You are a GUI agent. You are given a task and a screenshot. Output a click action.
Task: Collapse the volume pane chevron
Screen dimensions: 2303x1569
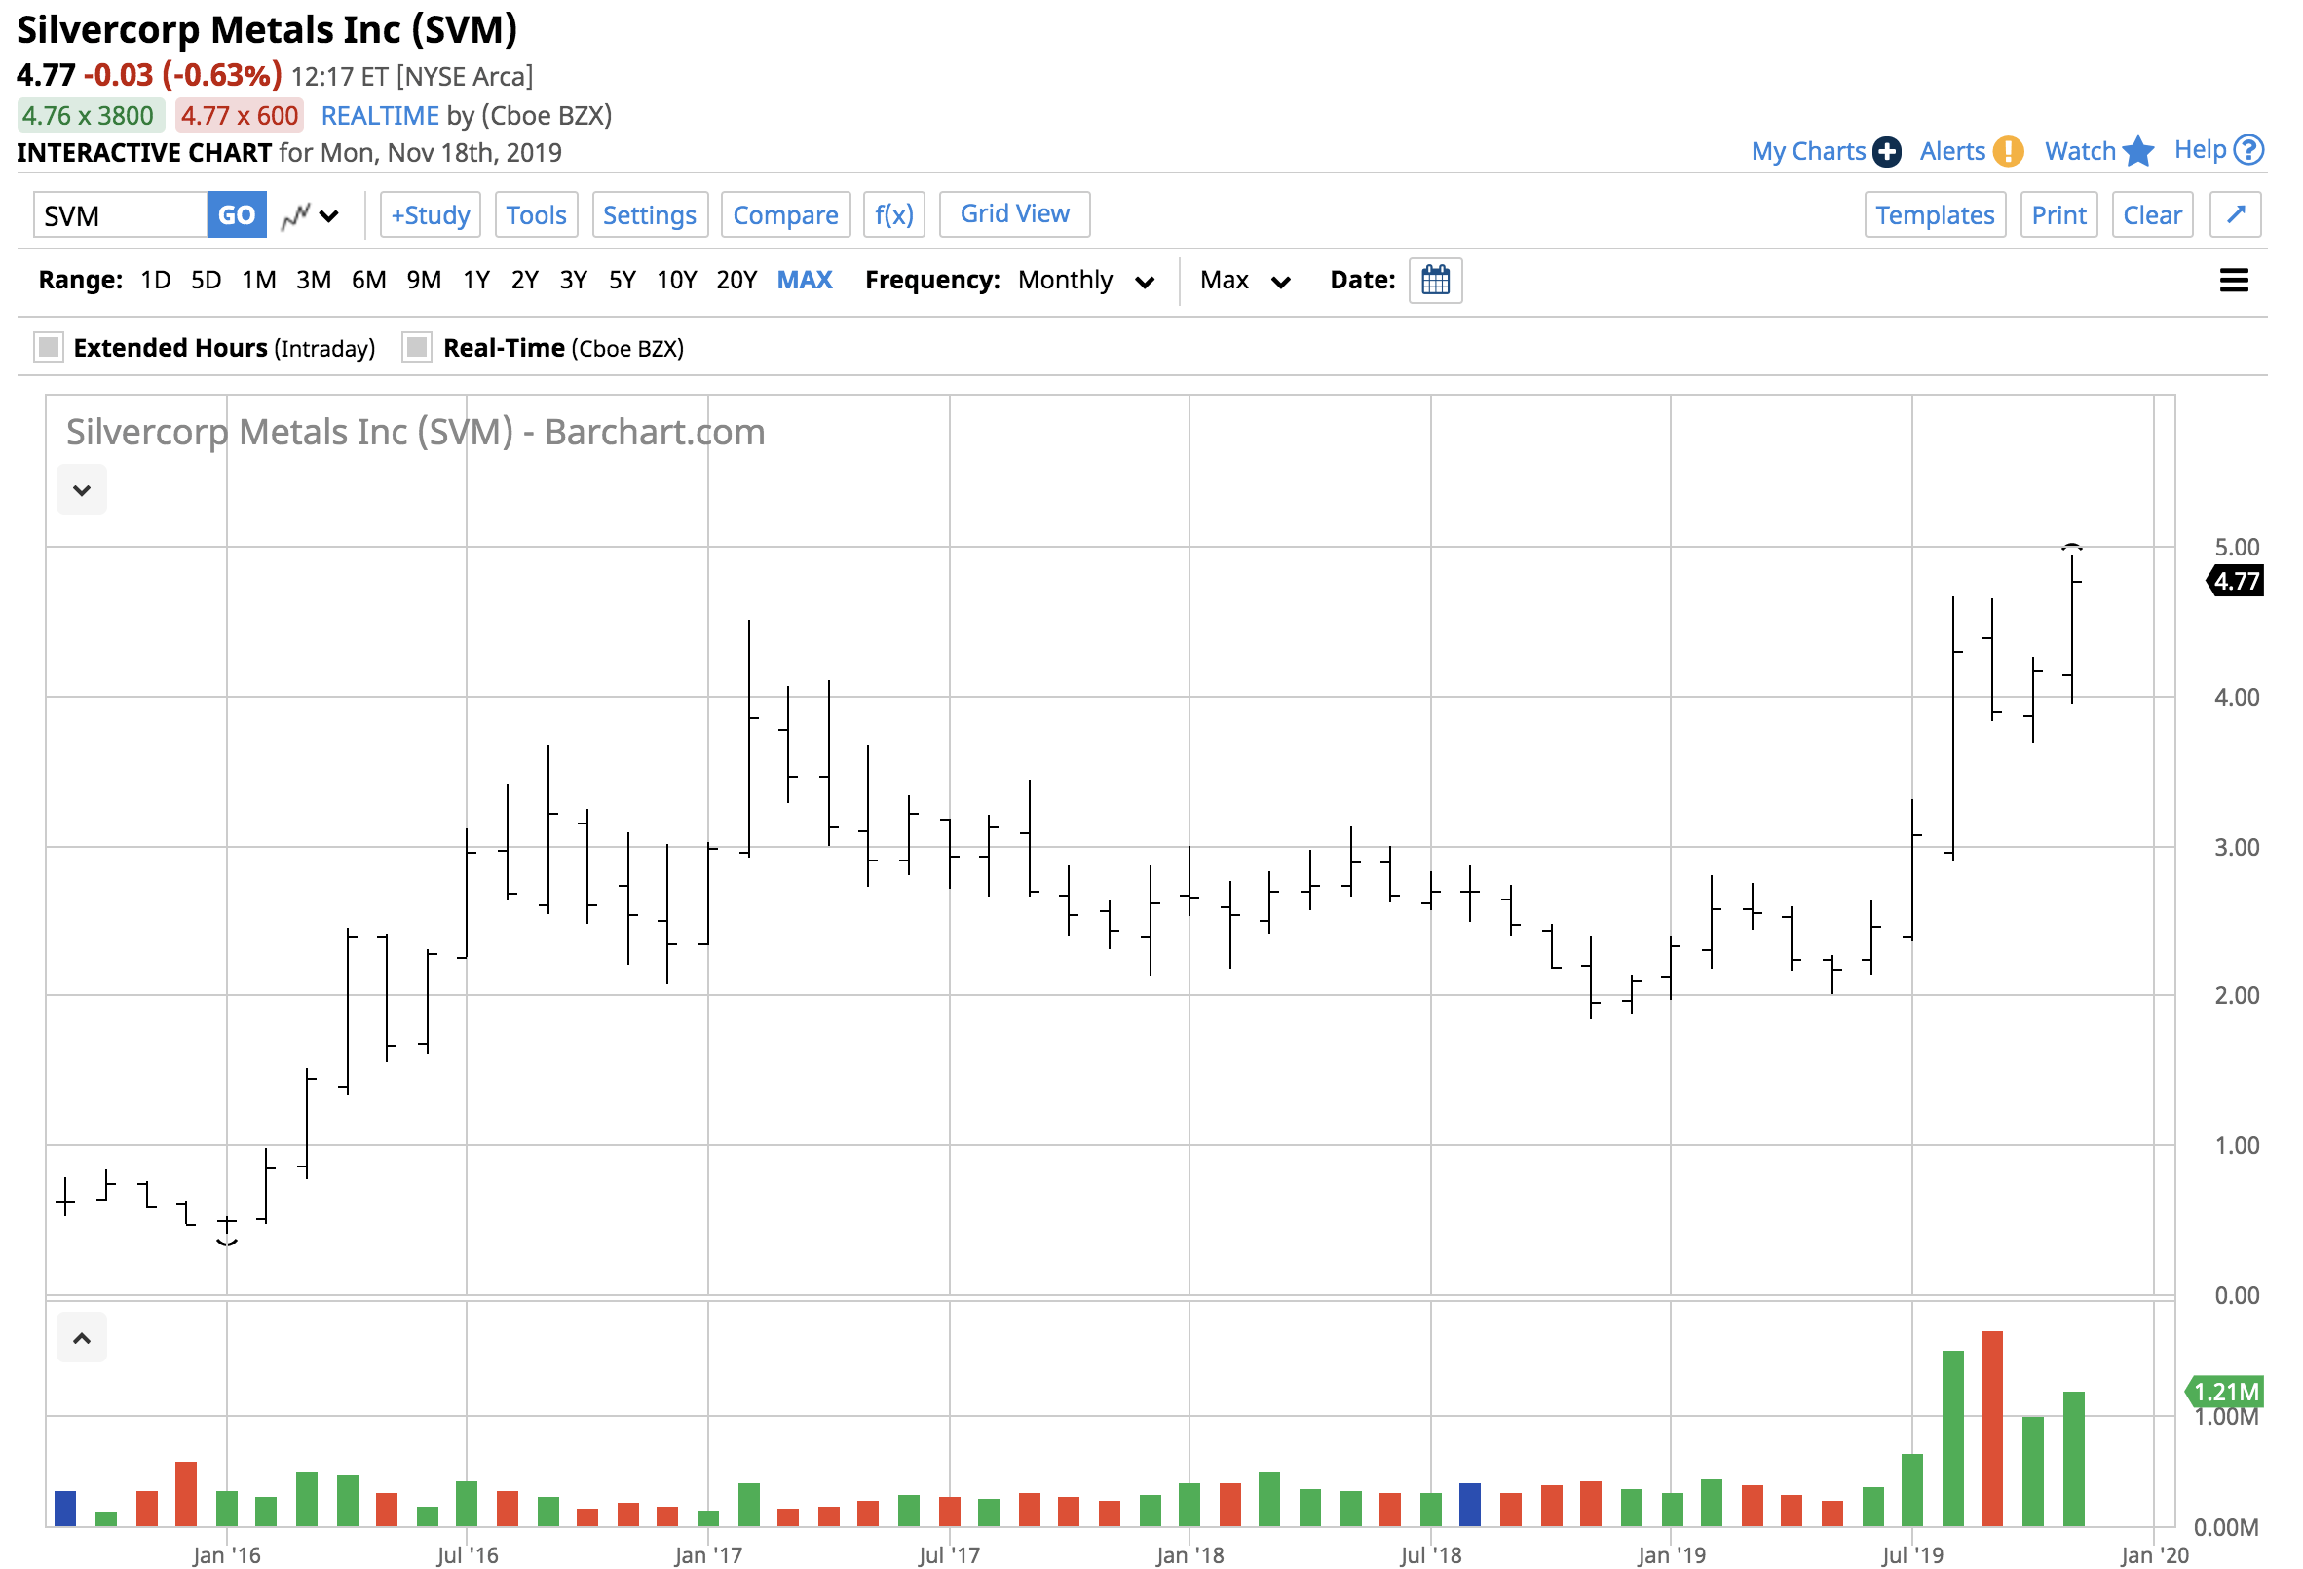[82, 1339]
